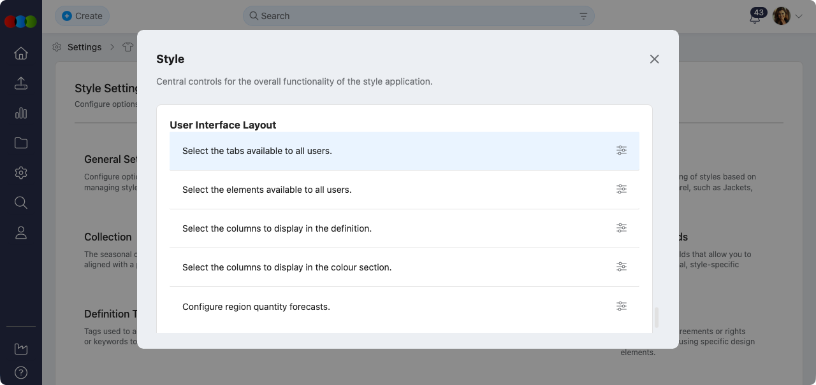The height and width of the screenshot is (385, 816).
Task: Open the gear settings icon in sidebar
Action: 21,173
